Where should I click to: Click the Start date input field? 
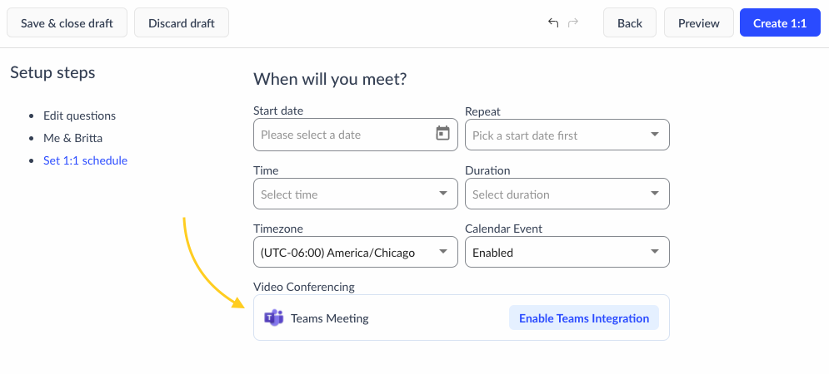(x=342, y=134)
